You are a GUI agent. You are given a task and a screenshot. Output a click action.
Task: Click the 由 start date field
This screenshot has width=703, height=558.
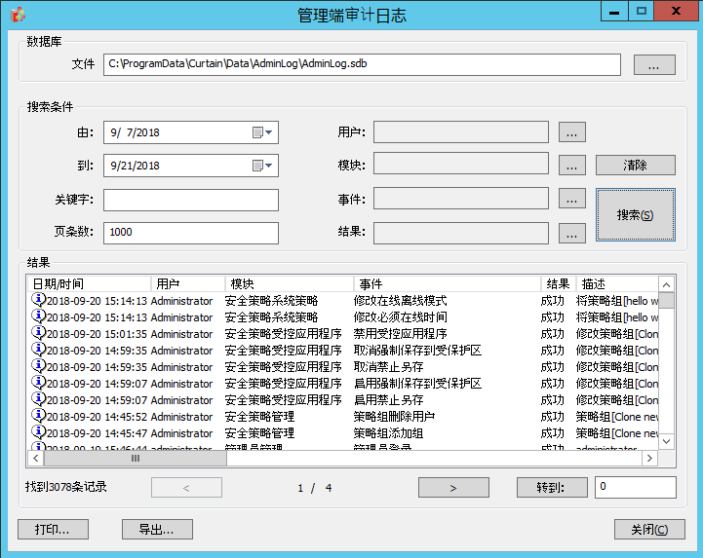pos(191,132)
